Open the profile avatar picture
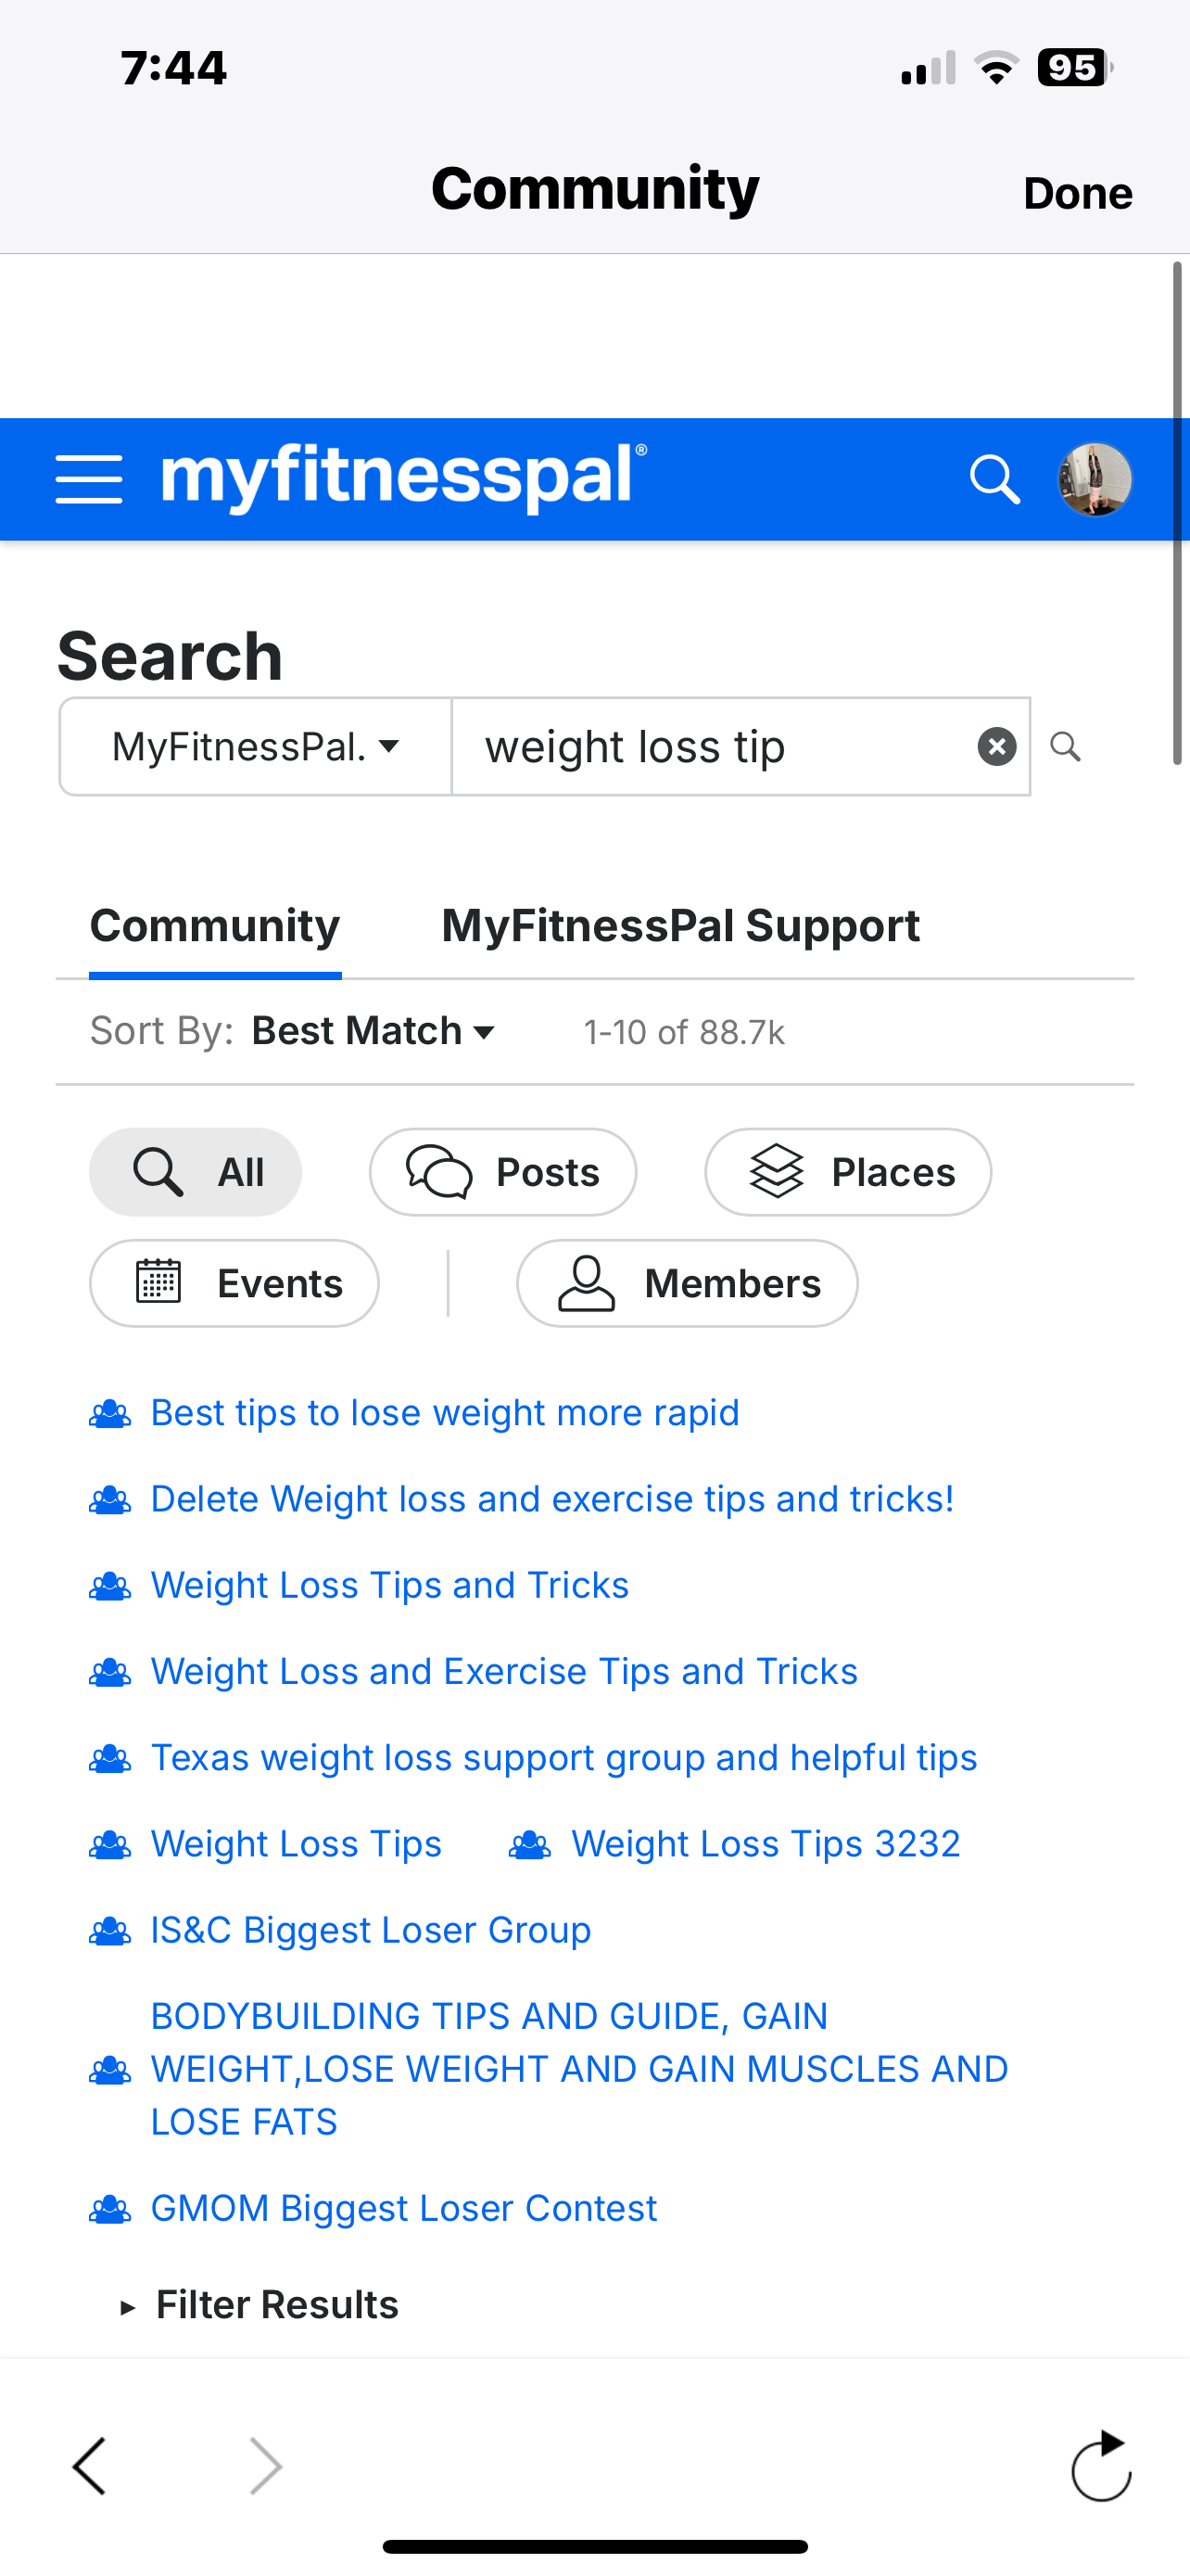This screenshot has width=1190, height=2576. pos(1095,479)
